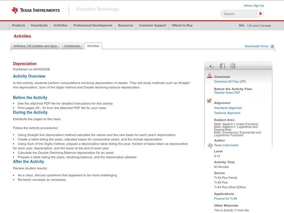
Task: Open Professional Development menu
Action: 93,25
